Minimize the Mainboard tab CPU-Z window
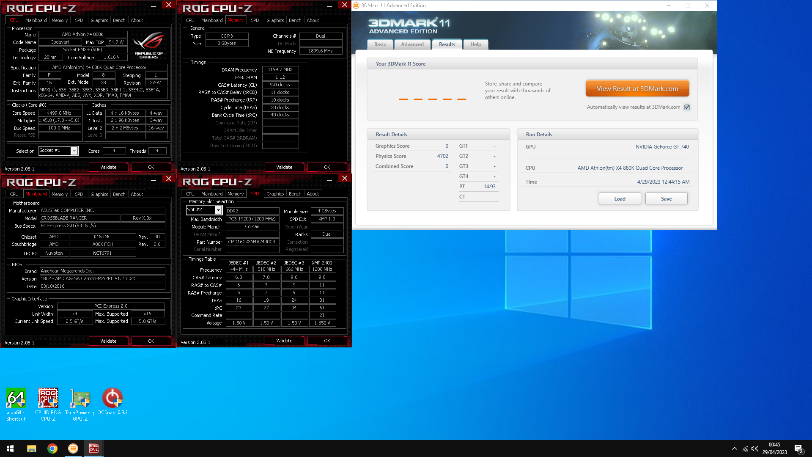 [154, 179]
